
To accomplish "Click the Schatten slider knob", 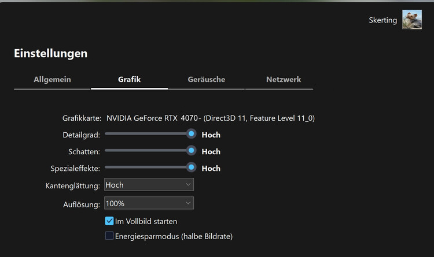I will tap(191, 151).
